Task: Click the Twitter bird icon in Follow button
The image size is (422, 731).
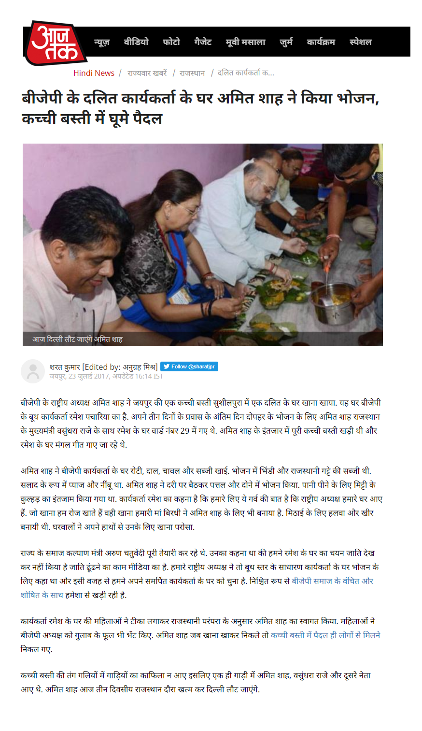Action: [x=166, y=366]
